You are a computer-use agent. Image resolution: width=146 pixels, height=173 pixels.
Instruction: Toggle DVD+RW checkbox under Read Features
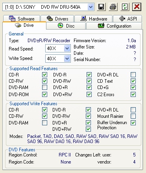(89, 94)
